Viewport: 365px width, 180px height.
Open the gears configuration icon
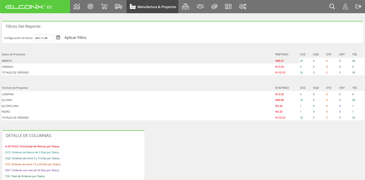tap(243, 6)
